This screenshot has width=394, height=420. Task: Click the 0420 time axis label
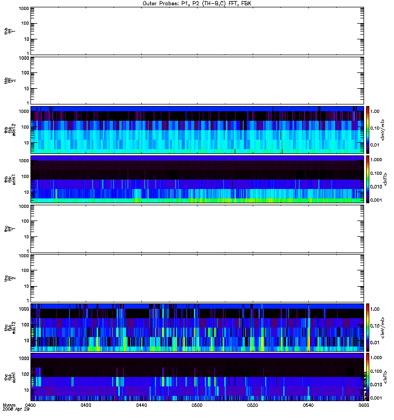pyautogui.click(x=86, y=405)
